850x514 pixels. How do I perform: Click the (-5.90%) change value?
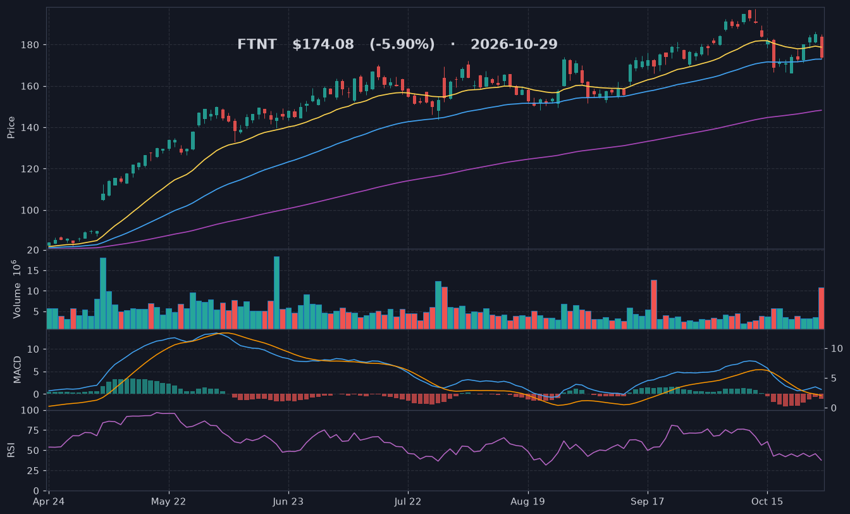pos(402,44)
